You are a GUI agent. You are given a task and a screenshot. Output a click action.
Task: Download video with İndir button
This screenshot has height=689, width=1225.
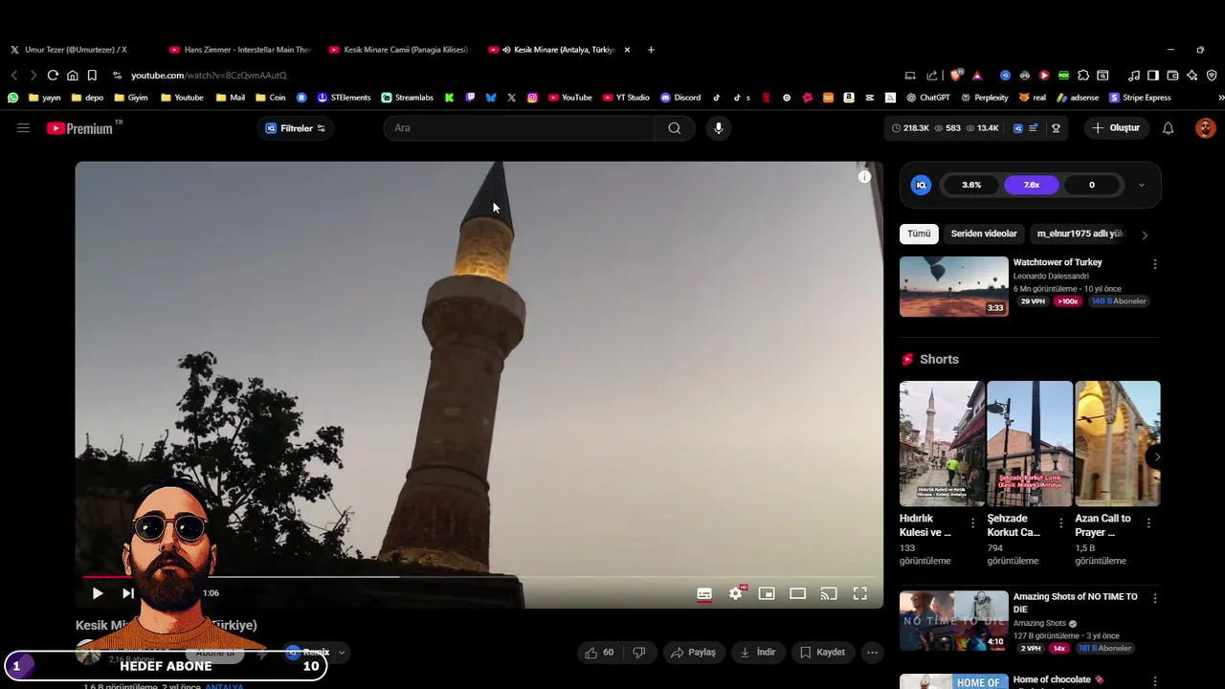pyautogui.click(x=758, y=653)
